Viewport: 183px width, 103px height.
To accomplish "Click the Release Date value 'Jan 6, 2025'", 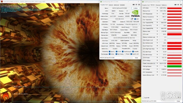I will (x=113, y=16).
